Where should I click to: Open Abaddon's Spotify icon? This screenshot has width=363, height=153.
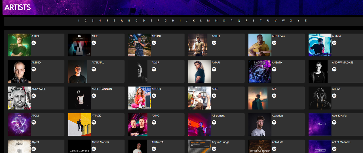point(274,122)
